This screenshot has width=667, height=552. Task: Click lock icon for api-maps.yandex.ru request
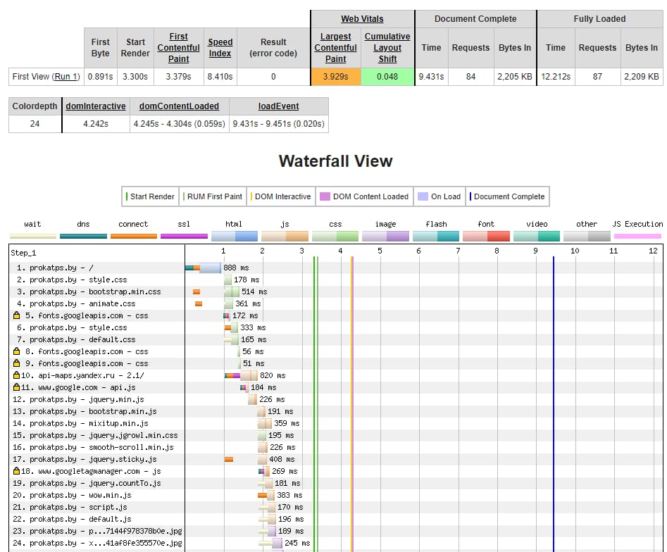click(x=16, y=375)
